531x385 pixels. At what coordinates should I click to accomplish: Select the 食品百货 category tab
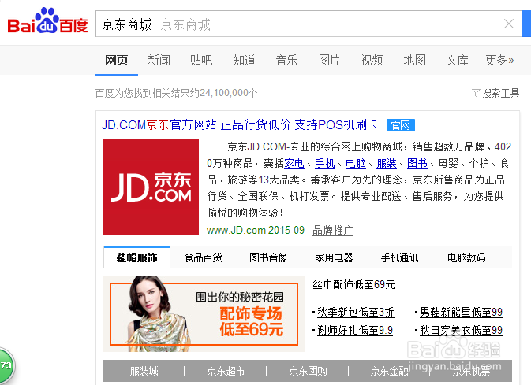pos(204,257)
